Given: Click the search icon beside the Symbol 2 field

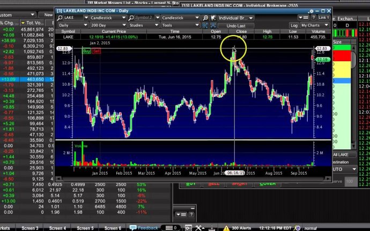Looking at the screenshot, I should 131,18.
